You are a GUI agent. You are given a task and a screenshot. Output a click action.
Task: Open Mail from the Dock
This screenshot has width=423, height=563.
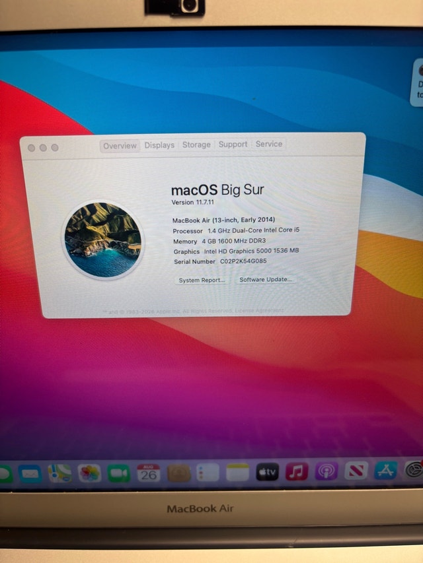(x=30, y=474)
